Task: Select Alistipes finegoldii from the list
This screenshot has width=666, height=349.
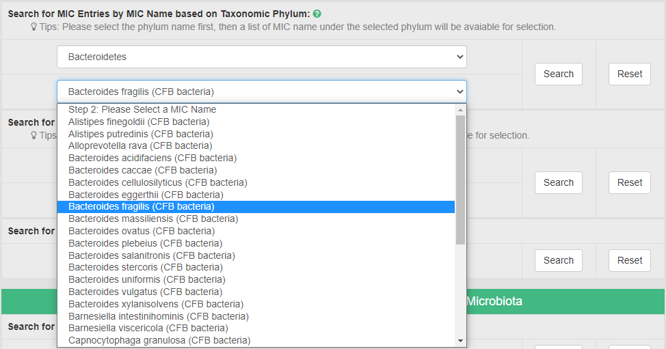Action: tap(139, 122)
